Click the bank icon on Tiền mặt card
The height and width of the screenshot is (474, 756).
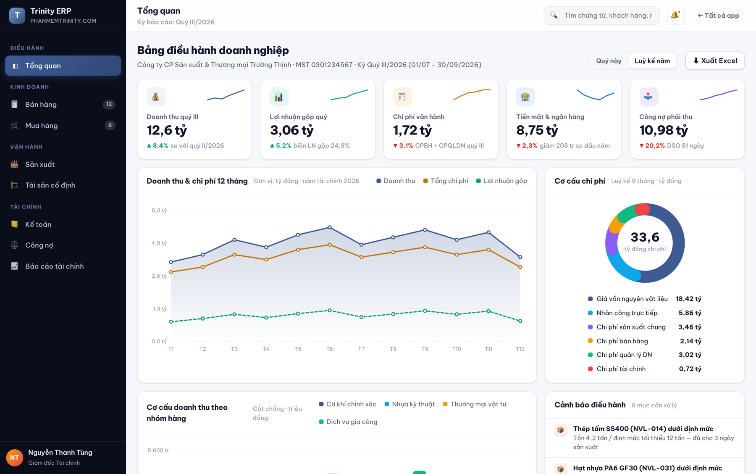click(525, 97)
